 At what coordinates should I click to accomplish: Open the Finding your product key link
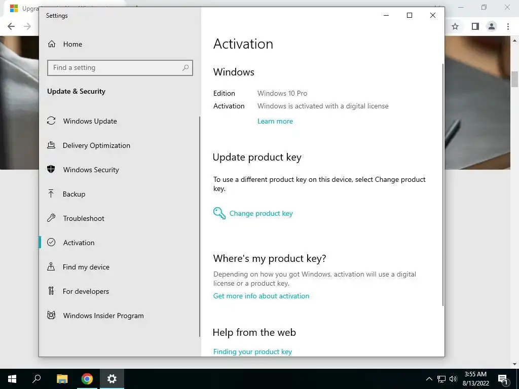(252, 352)
